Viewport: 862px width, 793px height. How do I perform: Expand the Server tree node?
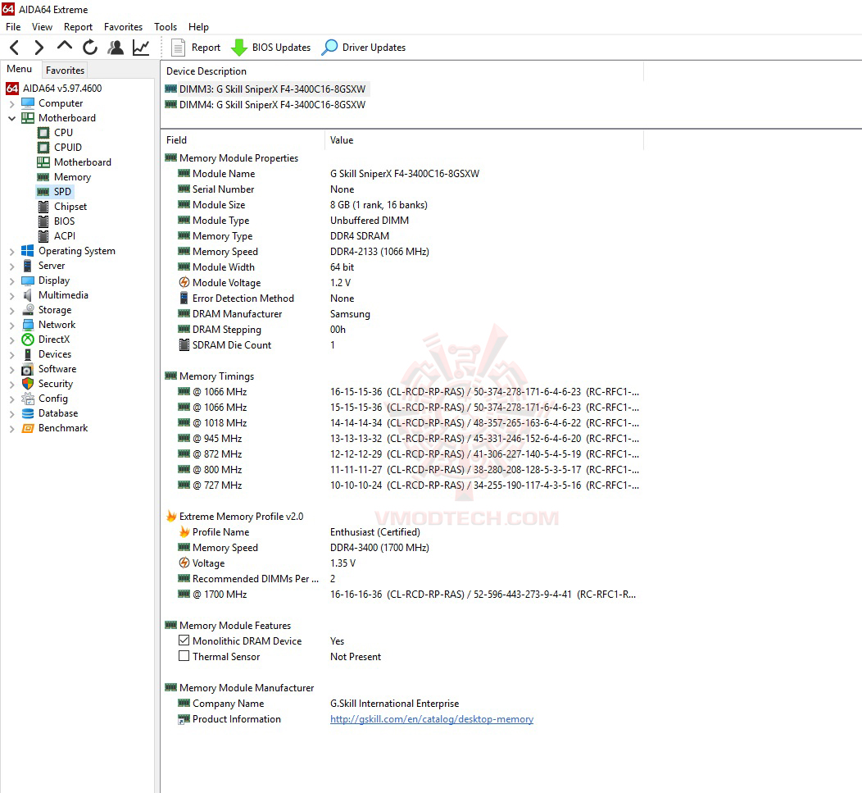coord(12,266)
